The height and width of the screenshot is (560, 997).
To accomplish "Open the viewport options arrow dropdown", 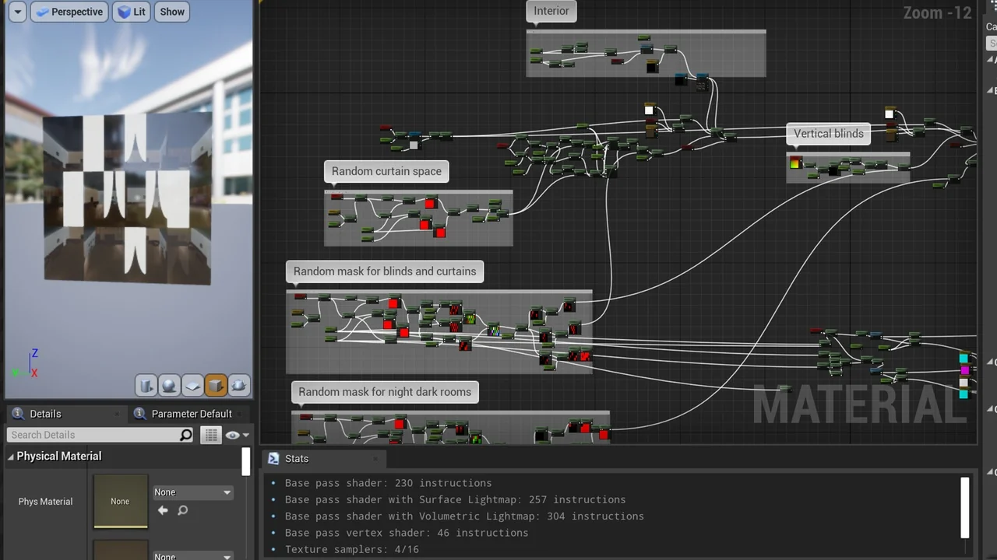I will point(17,12).
